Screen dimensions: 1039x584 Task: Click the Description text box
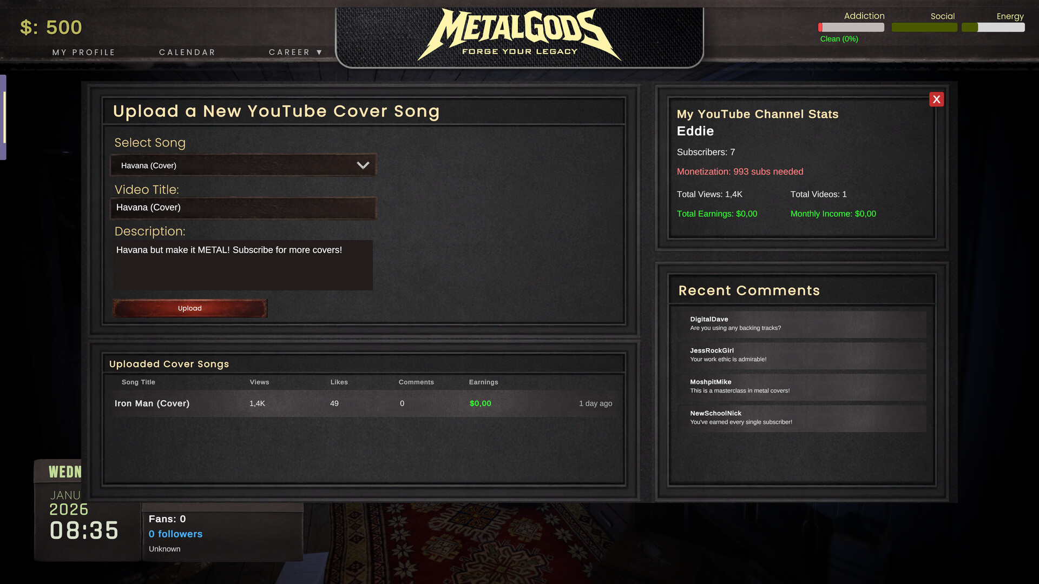(x=242, y=265)
